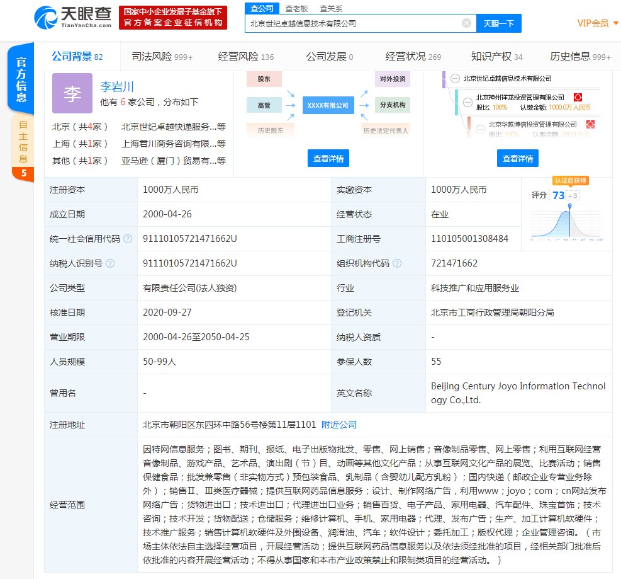Open the 公司发展 tab

pos(330,57)
